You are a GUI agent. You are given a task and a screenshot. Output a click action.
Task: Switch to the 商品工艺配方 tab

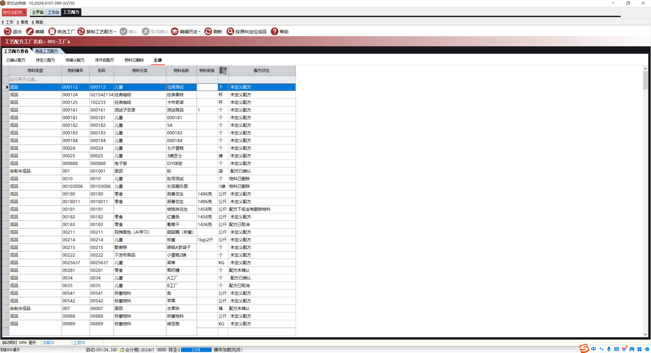point(47,51)
